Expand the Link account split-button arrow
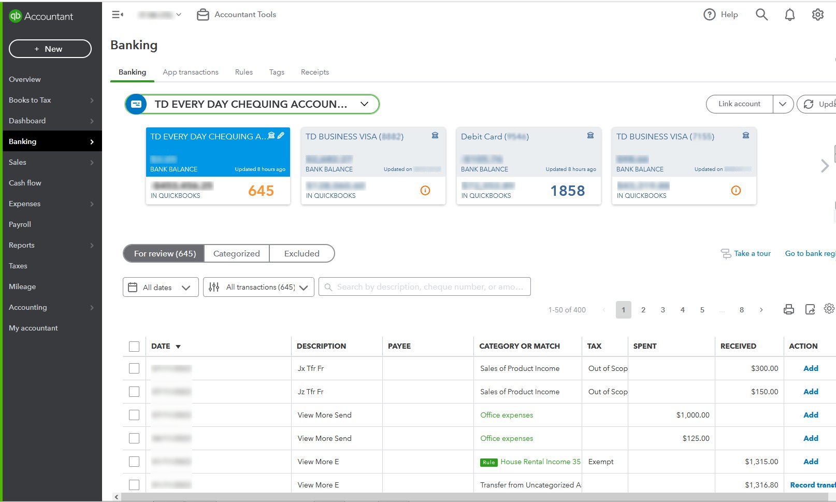Screen dimensions: 836x502 [x=783, y=104]
